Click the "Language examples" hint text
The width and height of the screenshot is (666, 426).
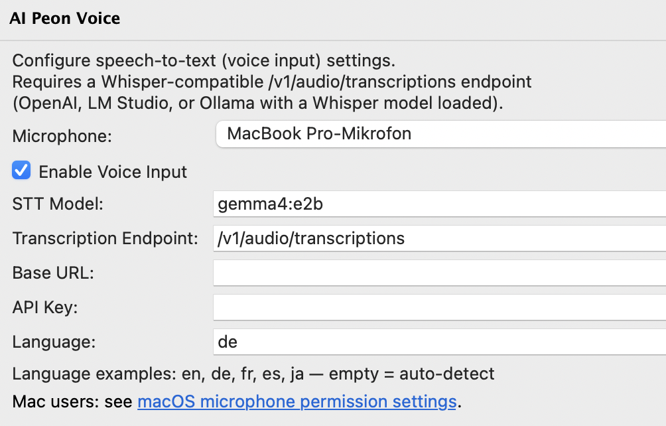coord(253,374)
